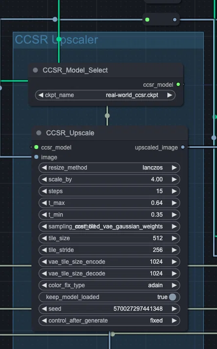
Task: Decrease tile_size with left arrow
Action: tap(44, 238)
